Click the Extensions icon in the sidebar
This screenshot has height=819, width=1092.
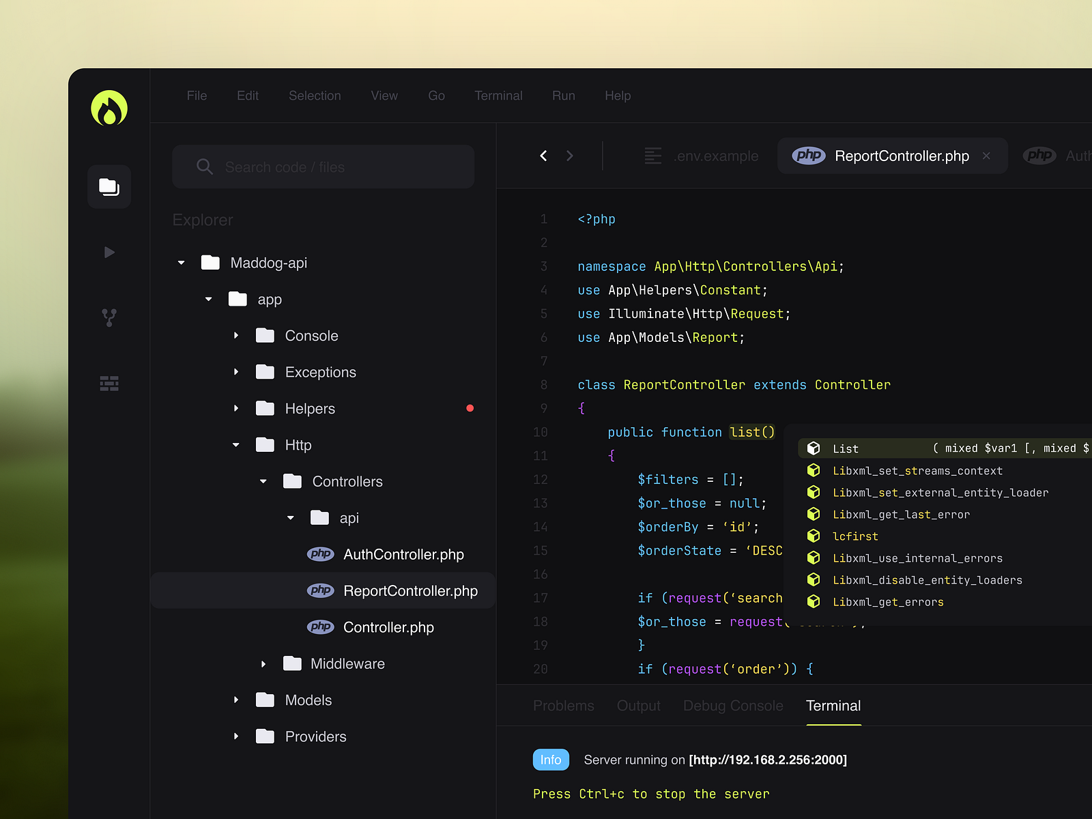tap(109, 383)
